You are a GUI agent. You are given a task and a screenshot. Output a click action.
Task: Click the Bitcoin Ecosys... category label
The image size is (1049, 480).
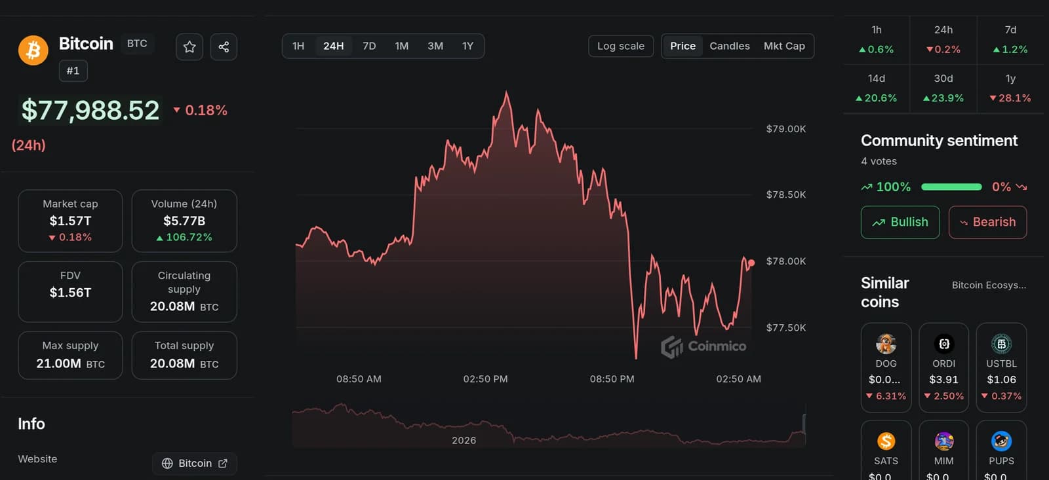coord(989,285)
